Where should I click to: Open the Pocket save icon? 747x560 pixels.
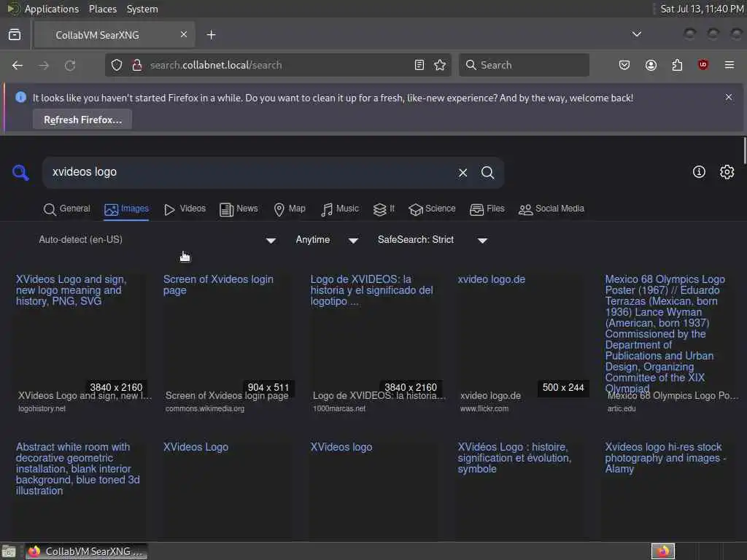pos(624,65)
